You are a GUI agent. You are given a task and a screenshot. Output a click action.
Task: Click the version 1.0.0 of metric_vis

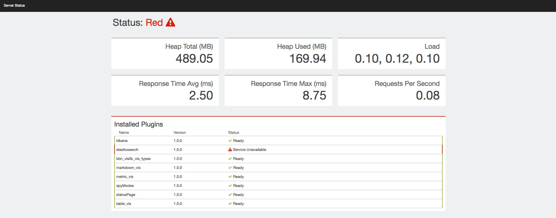[x=178, y=177]
